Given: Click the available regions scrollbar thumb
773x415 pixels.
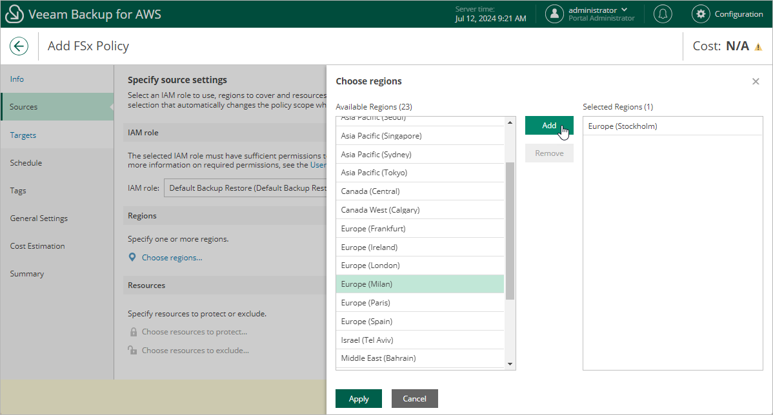Looking at the screenshot, I should point(510,231).
